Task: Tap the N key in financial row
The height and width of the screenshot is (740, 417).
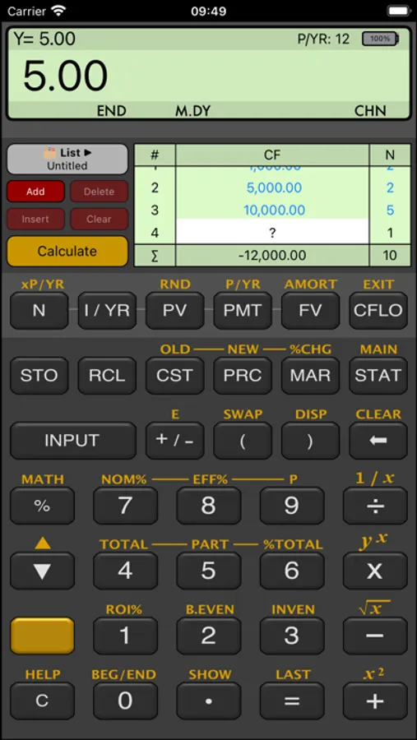Action: pos(39,311)
